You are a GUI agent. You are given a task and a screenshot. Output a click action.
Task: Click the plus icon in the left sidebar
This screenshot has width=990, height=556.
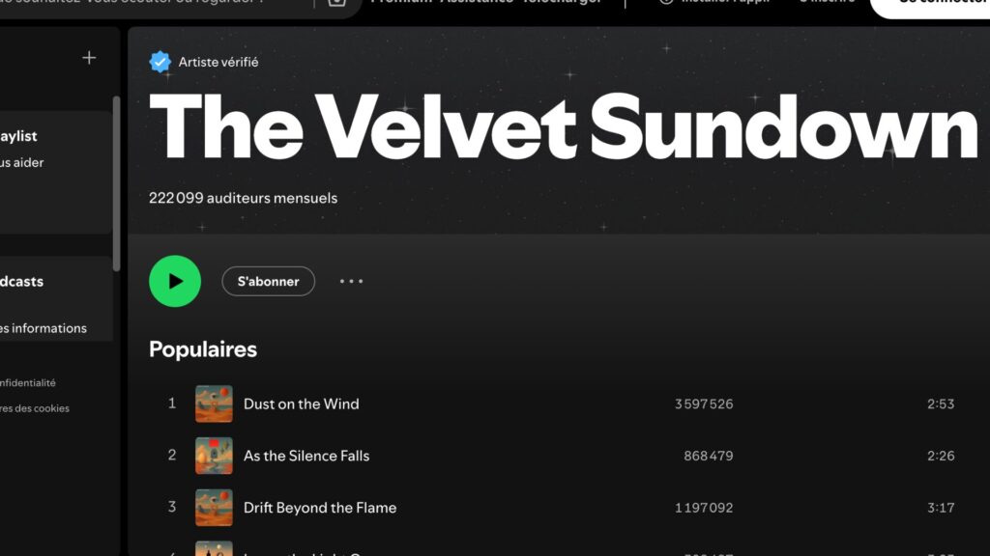pos(88,57)
